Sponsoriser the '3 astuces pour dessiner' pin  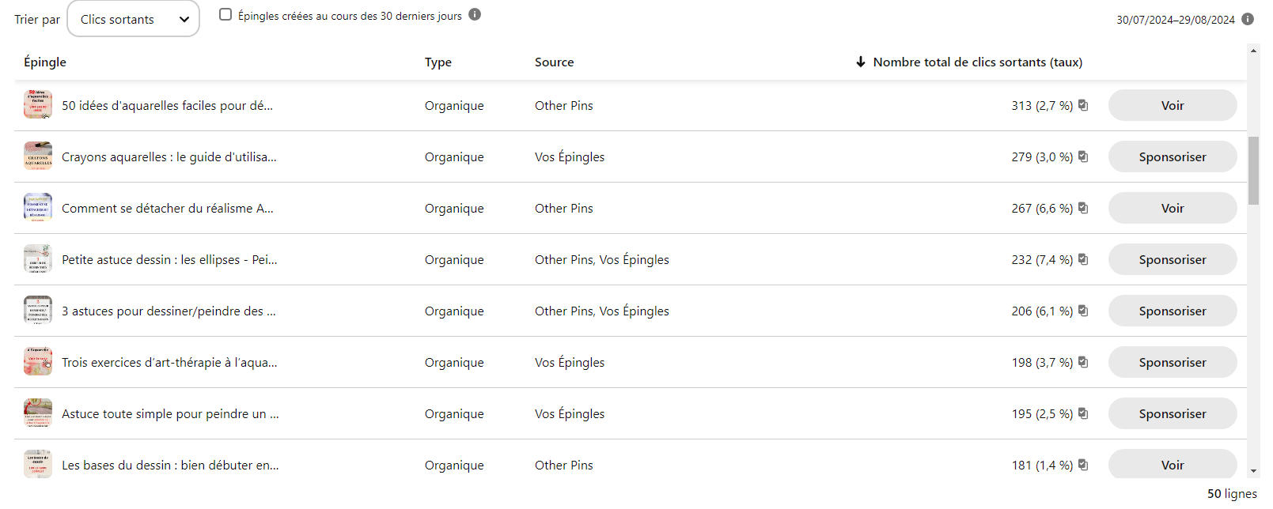coord(1173,311)
